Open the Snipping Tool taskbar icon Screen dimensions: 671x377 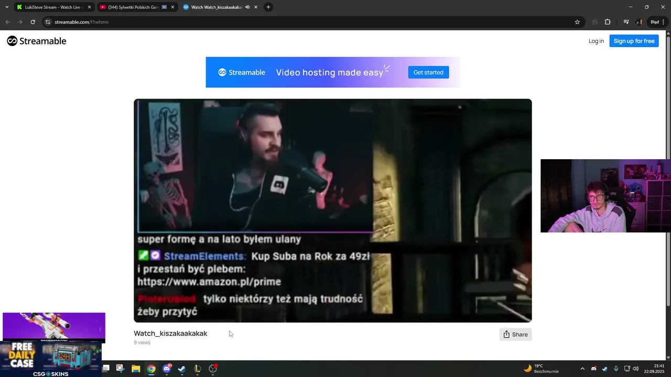pyautogui.click(x=120, y=369)
